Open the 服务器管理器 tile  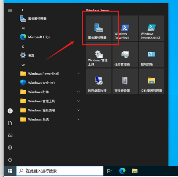click(x=99, y=28)
